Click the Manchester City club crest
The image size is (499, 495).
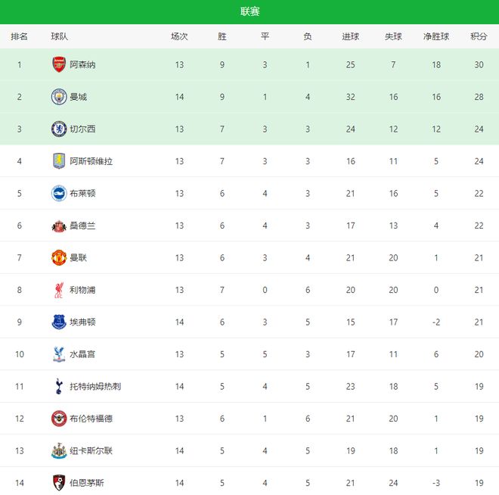coord(59,97)
